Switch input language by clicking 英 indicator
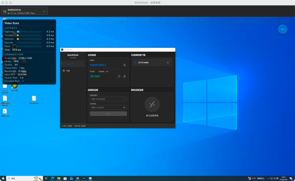This screenshot has width=295, height=181. [278, 179]
